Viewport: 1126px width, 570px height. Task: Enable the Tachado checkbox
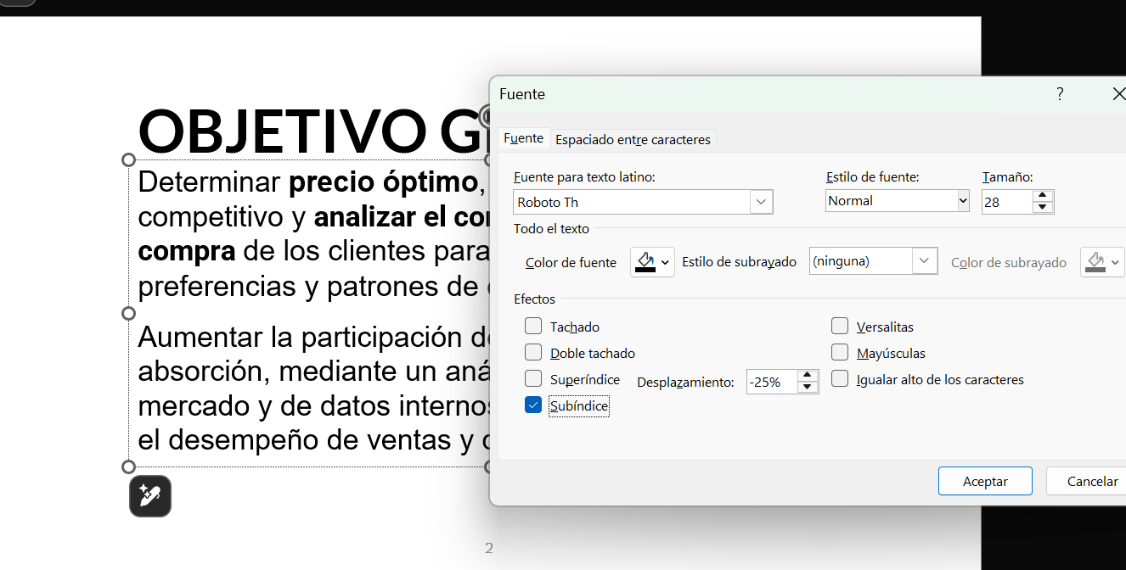pyautogui.click(x=533, y=326)
